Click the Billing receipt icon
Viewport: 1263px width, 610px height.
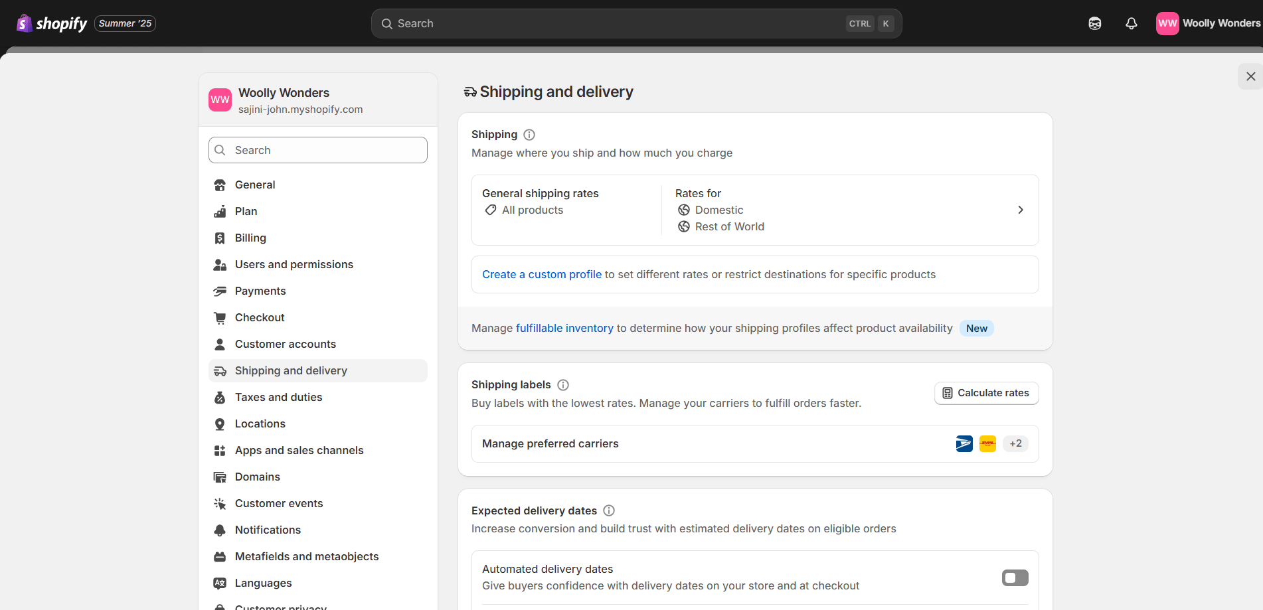[x=220, y=238]
